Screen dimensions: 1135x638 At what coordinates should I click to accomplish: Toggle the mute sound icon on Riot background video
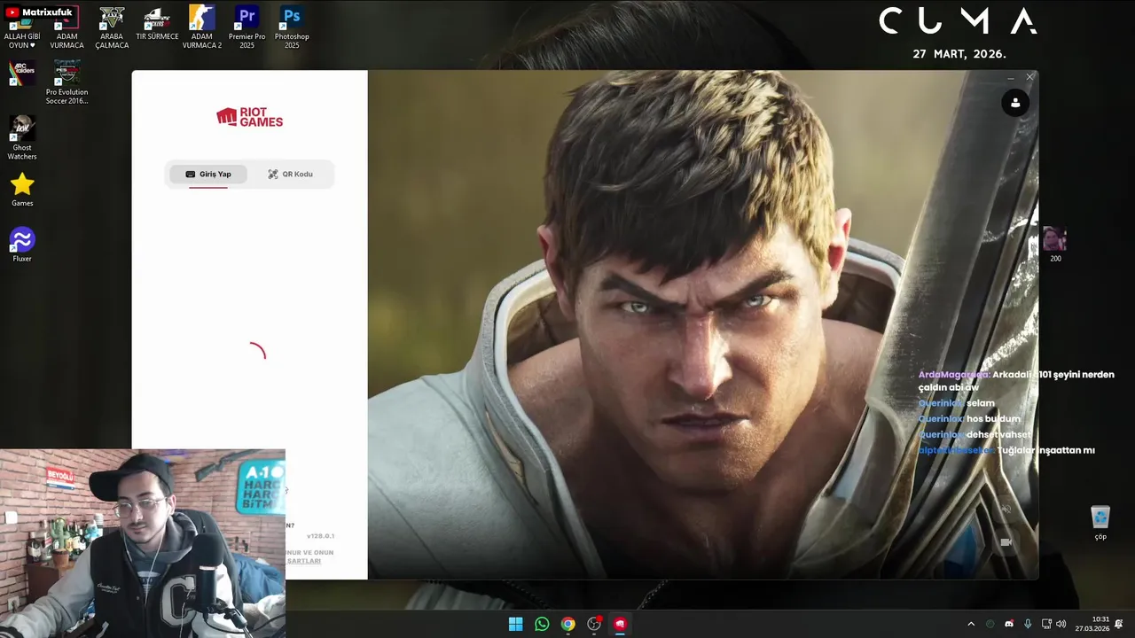coord(1006,510)
